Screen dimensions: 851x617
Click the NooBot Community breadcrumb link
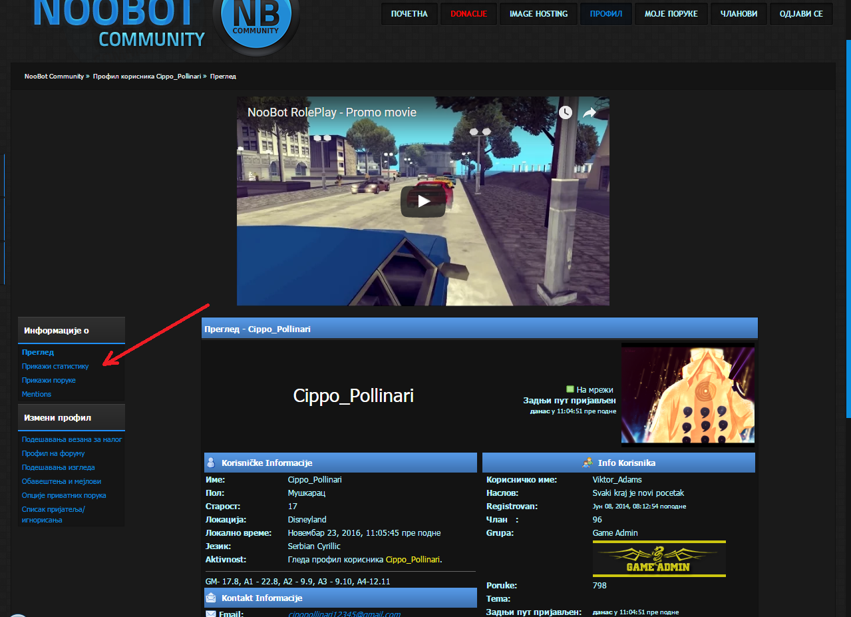tap(54, 77)
